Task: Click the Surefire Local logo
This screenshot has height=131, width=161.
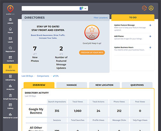Action: (10, 10)
